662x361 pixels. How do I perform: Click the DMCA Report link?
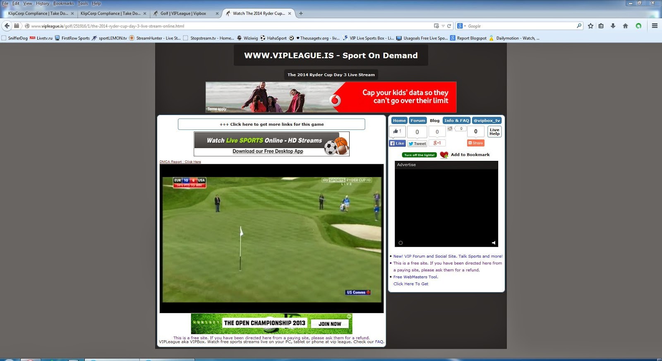[180, 162]
